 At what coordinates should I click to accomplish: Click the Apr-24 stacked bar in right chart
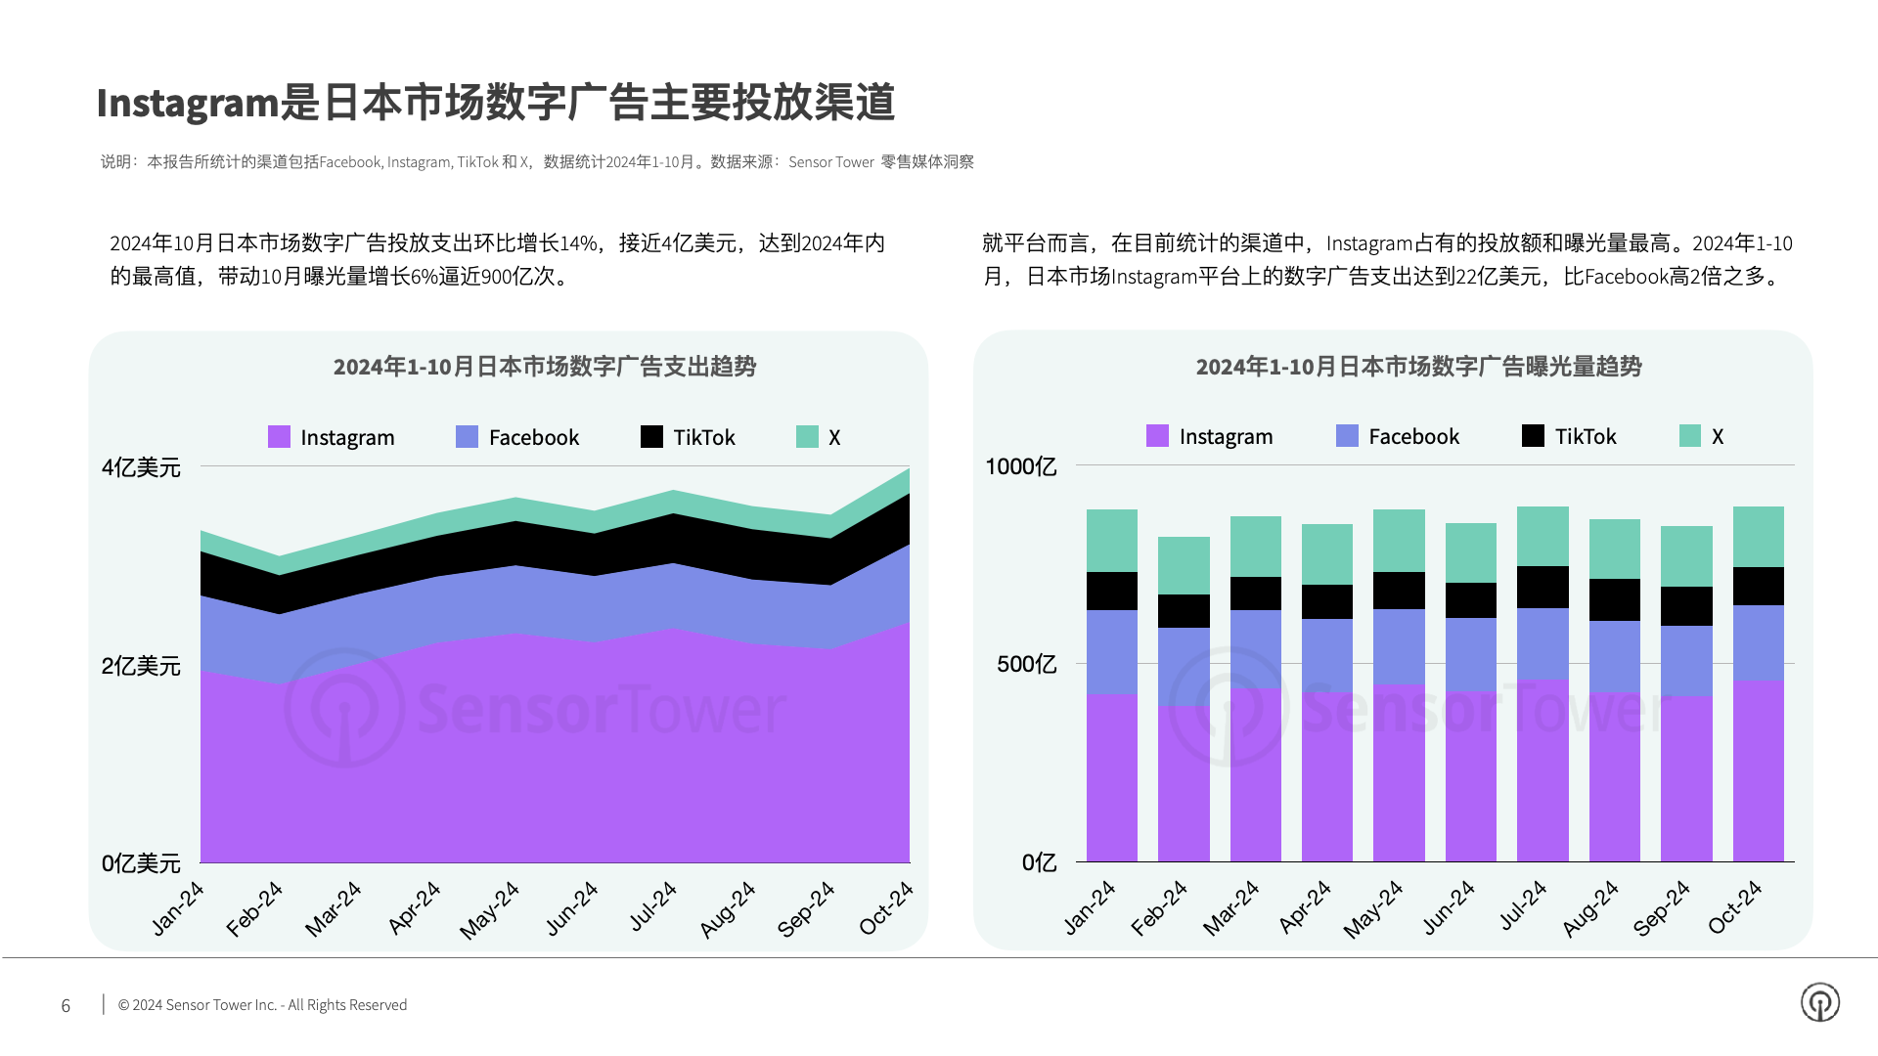click(1327, 692)
